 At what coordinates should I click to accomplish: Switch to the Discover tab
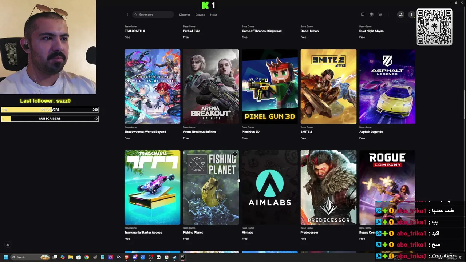(x=185, y=15)
